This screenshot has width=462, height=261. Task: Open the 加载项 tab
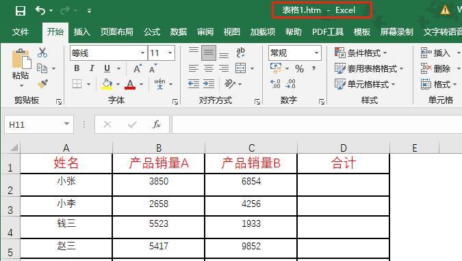point(263,32)
